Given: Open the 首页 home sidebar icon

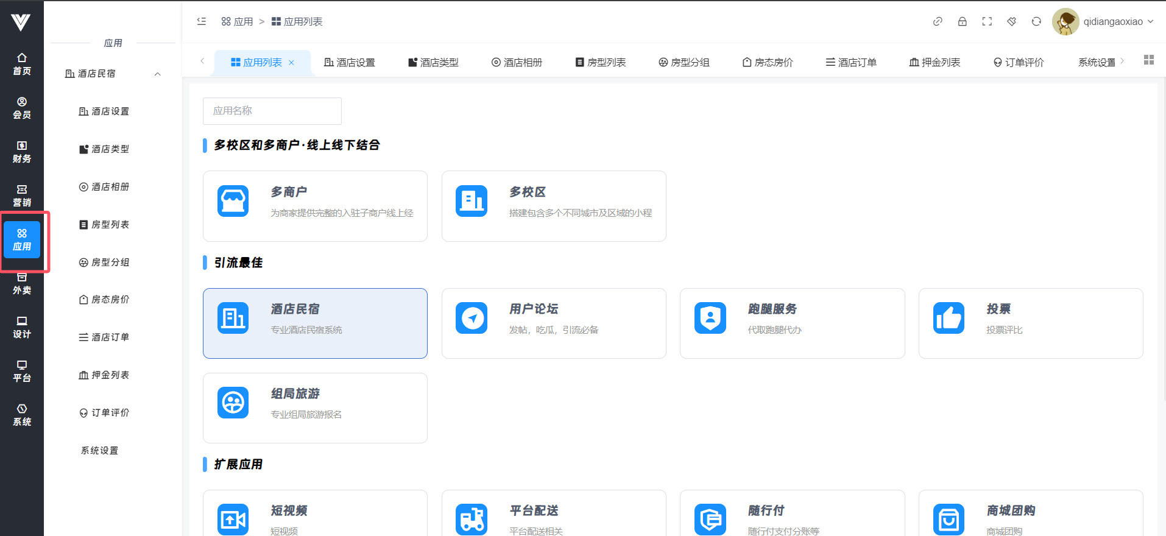Looking at the screenshot, I should click(x=22, y=64).
